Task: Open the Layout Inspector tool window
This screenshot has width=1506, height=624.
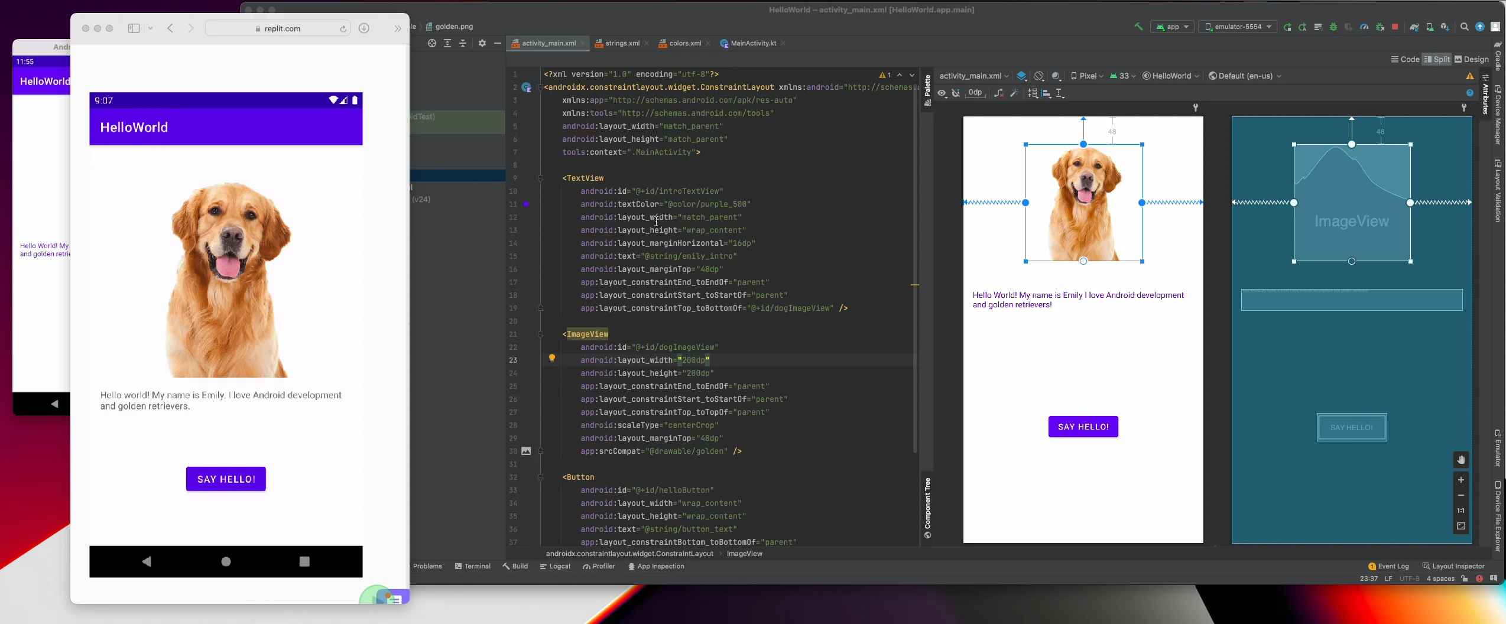Action: click(1453, 566)
